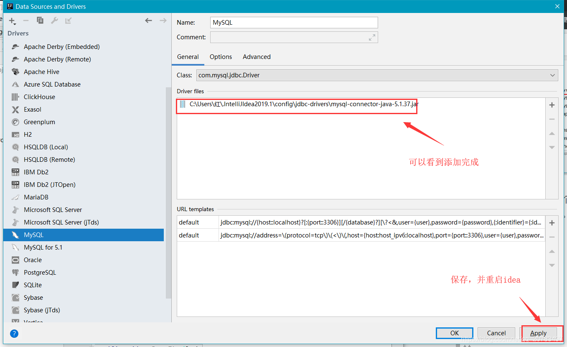Select the MySQL driver row

pos(84,235)
